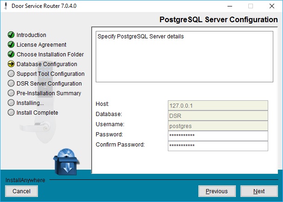
Task: Click the Door Service Router title bar icon
Action: click(6, 6)
